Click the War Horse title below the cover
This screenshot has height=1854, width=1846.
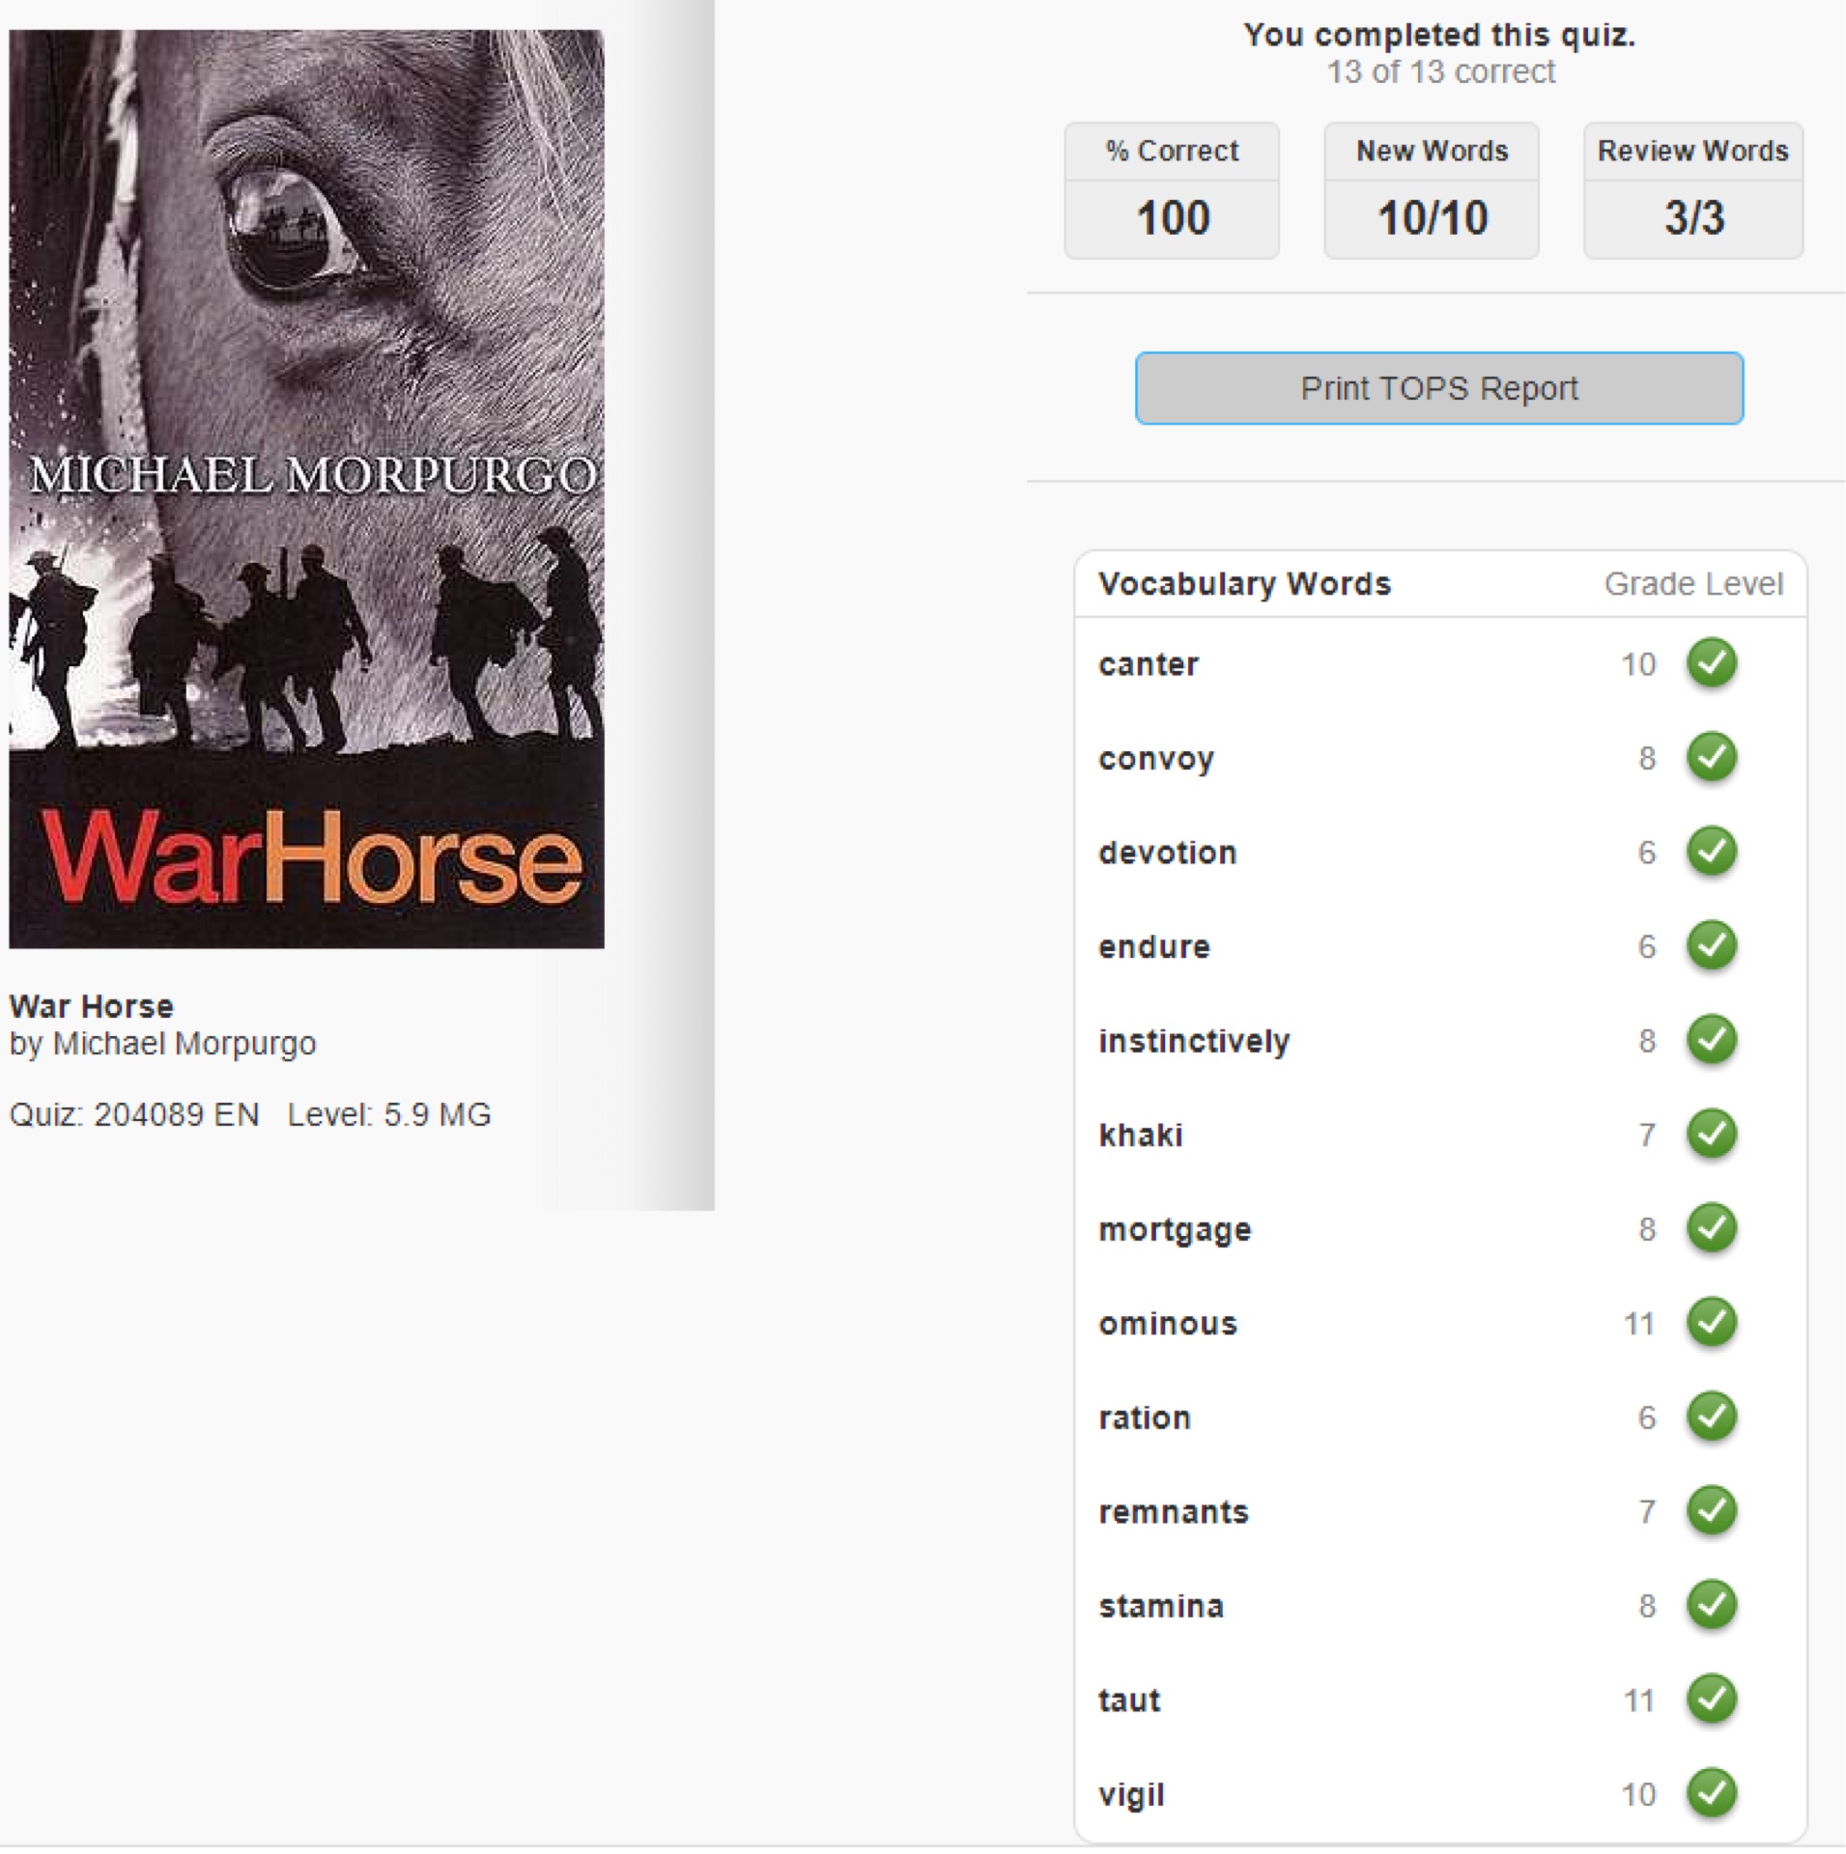(x=91, y=1006)
